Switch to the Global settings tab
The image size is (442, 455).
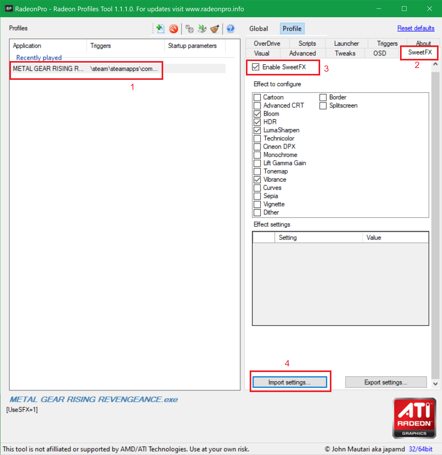(258, 28)
